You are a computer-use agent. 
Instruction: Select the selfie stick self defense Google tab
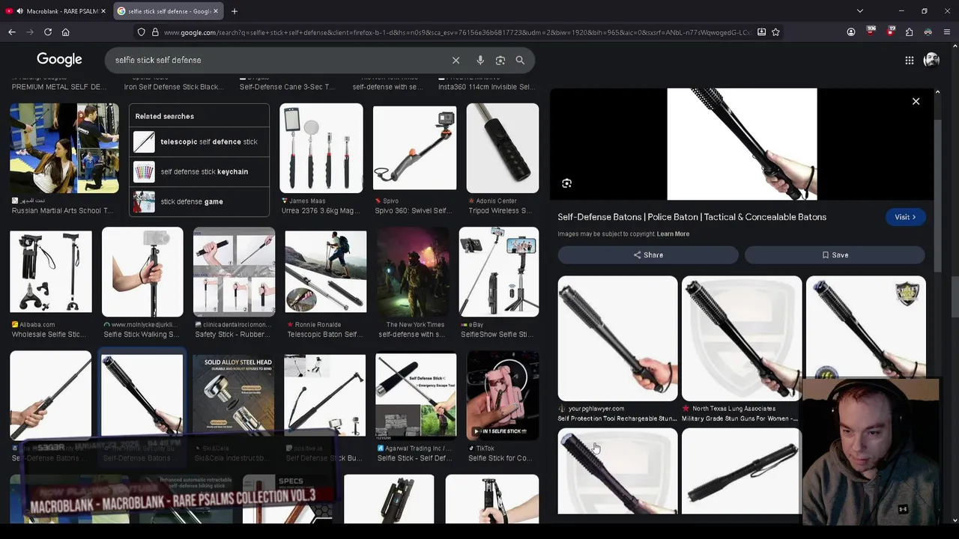click(169, 11)
